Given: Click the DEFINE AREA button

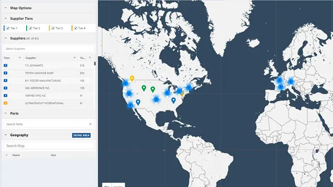Looking at the screenshot, I should coord(81,135).
